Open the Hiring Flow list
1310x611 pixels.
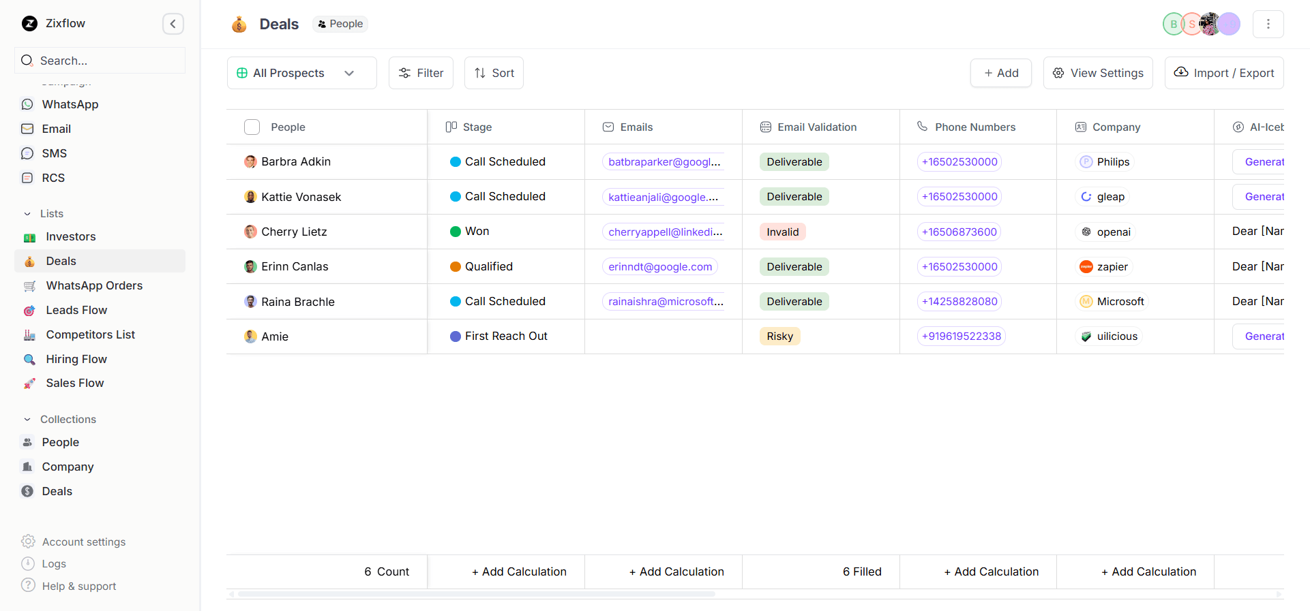(76, 359)
